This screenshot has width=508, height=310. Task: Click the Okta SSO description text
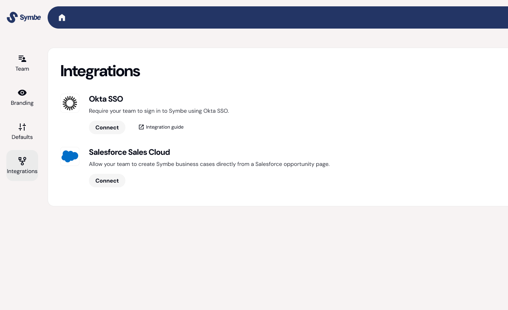[159, 111]
